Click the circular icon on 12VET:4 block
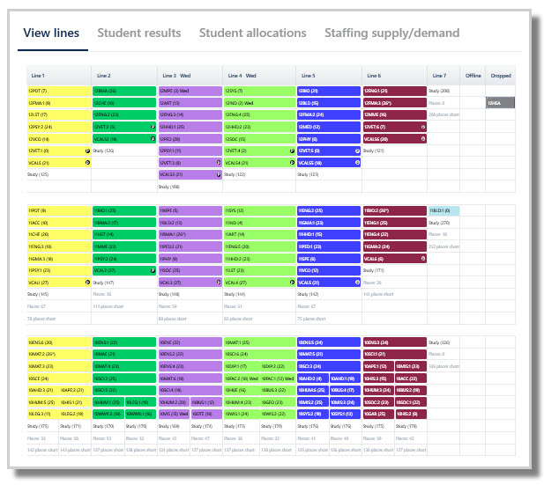The height and width of the screenshot is (485, 544). (292, 151)
